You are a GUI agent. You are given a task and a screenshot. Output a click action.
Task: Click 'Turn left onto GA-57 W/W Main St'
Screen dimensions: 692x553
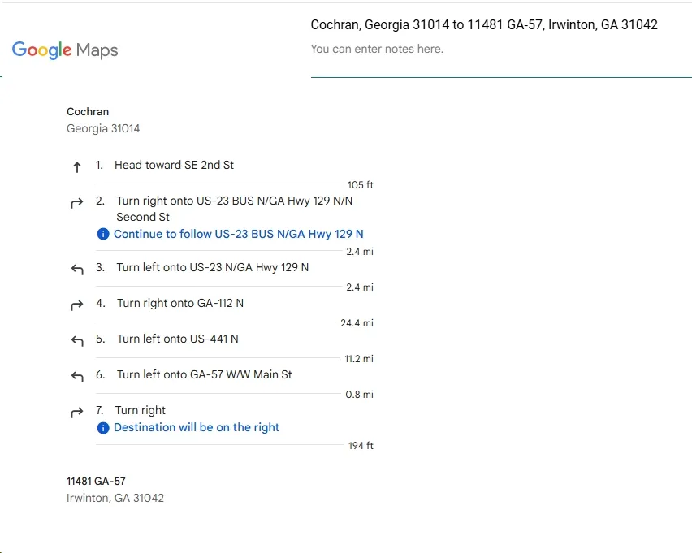[x=205, y=374]
